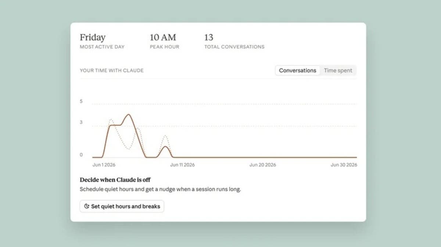This screenshot has width=441, height=247.
Task: Click the Schedule quiet hours description text
Action: (160, 189)
